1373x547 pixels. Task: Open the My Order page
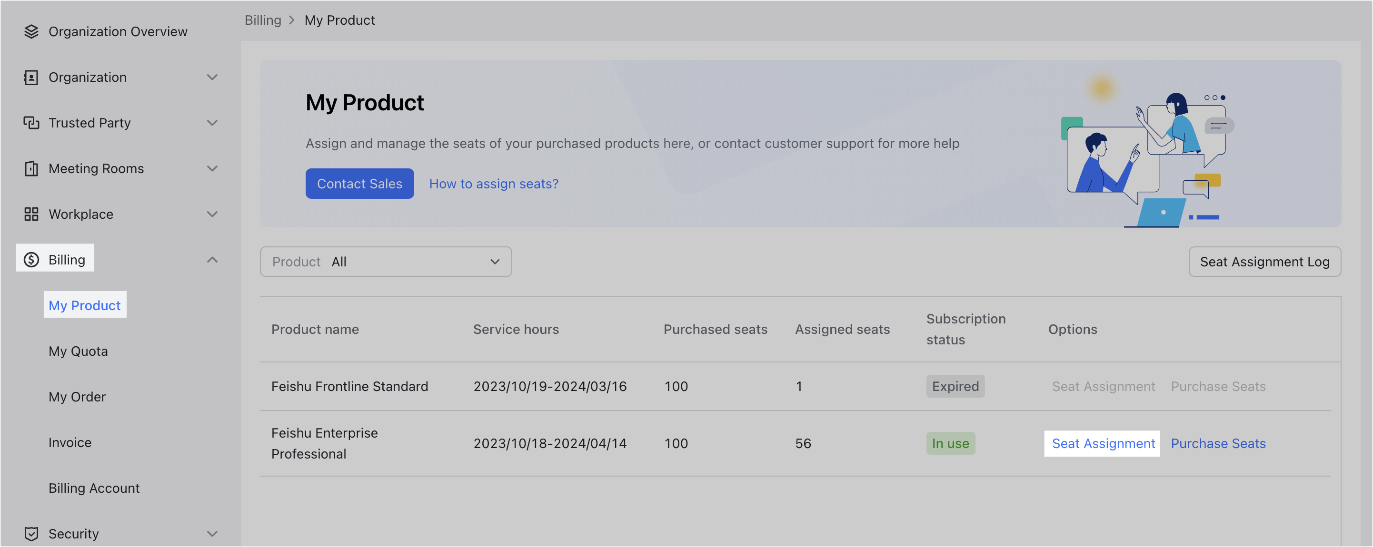pos(77,396)
